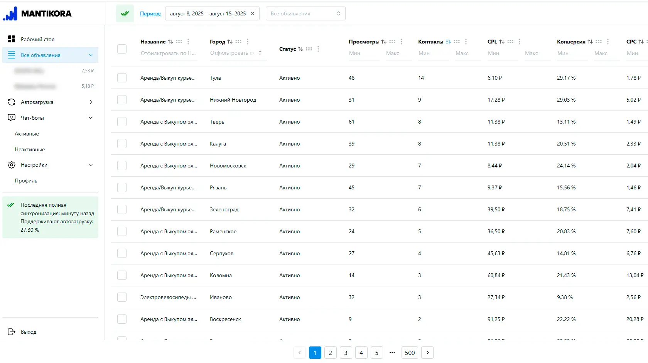Click the CPL Мин input field

click(503, 54)
